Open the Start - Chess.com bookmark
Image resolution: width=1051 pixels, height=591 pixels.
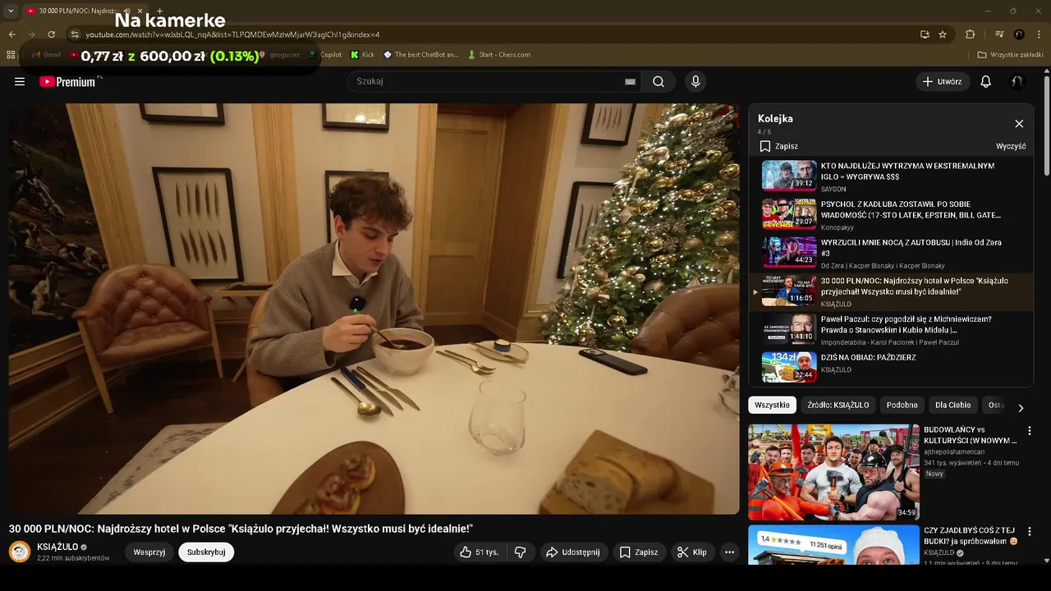pos(498,55)
